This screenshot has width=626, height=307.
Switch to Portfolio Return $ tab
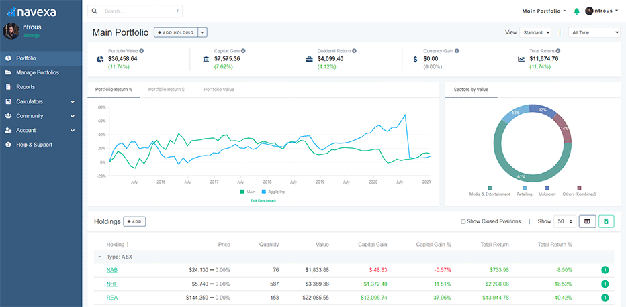coord(166,89)
